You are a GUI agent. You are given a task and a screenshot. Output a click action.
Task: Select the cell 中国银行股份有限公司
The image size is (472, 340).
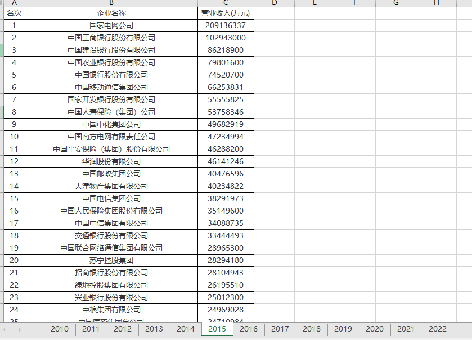(x=111, y=75)
